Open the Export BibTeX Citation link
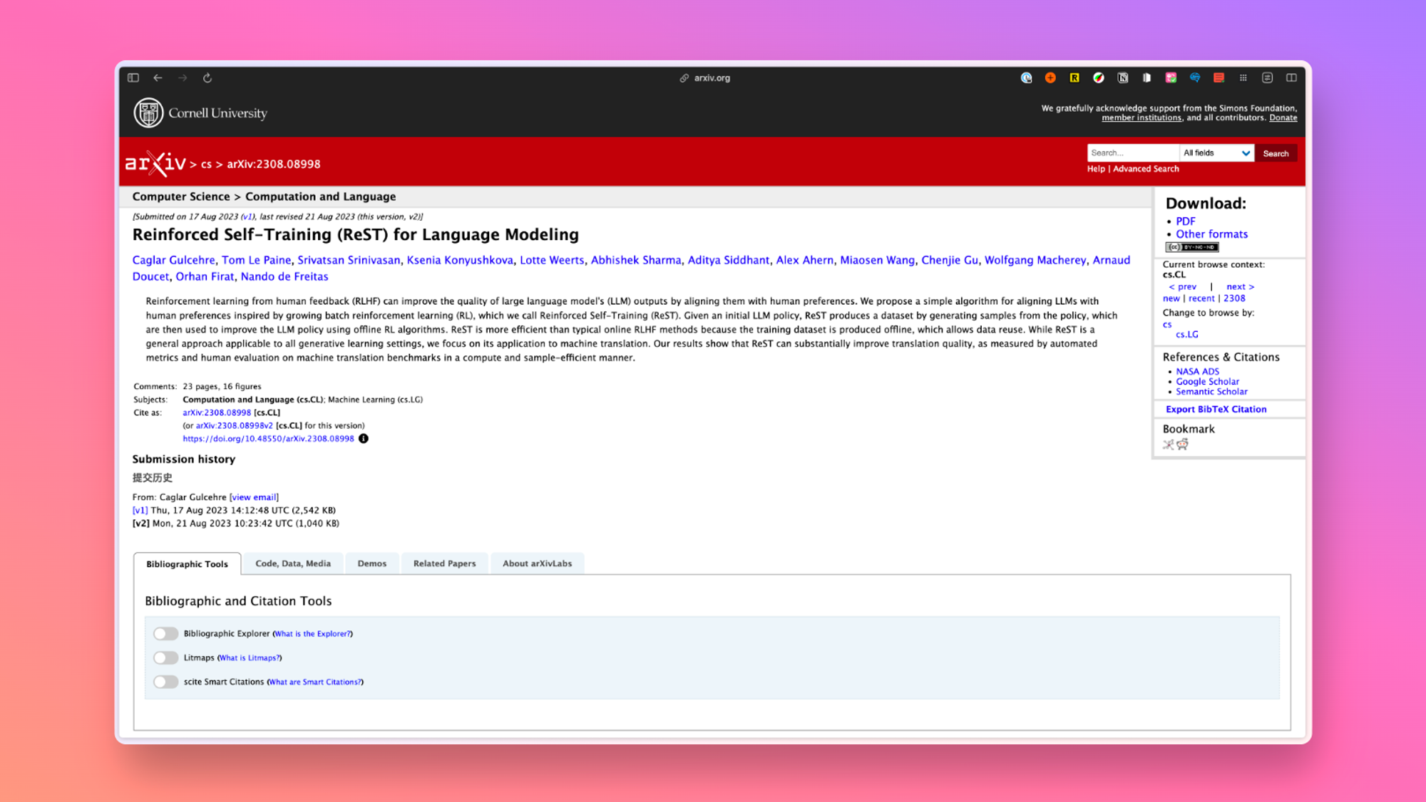1426x802 pixels. point(1216,410)
